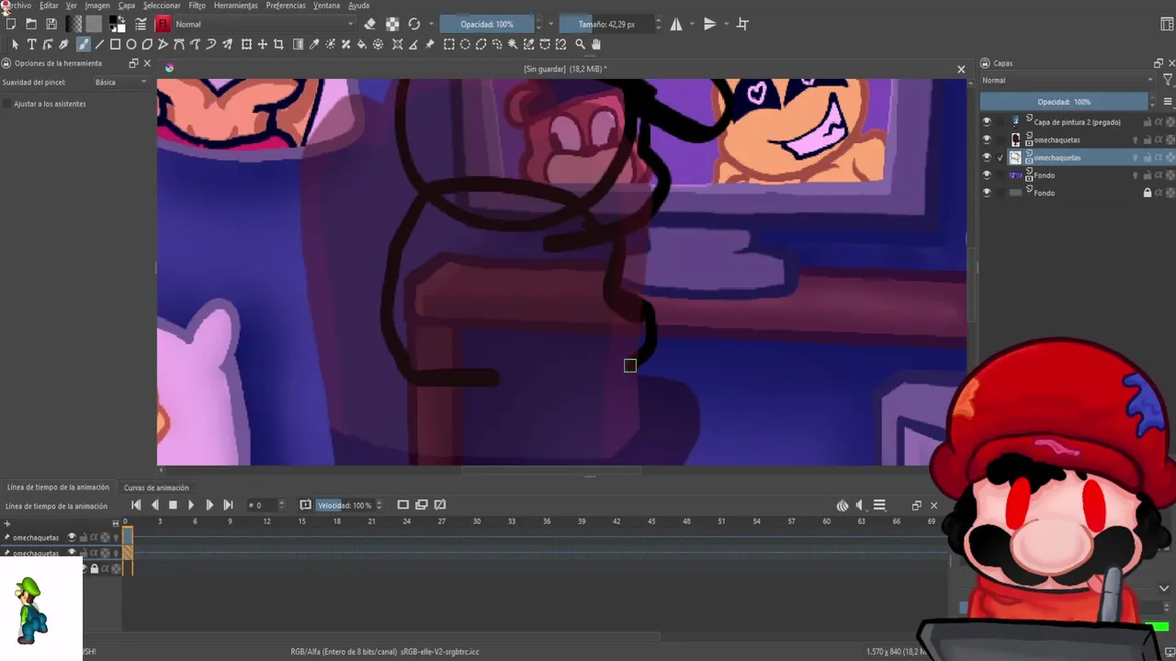Toggle eraser mode

369,24
